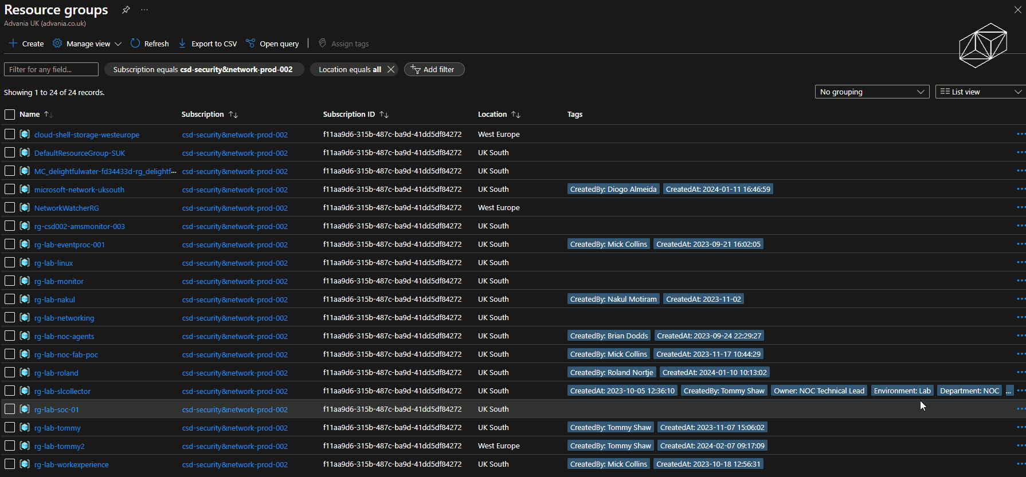This screenshot has height=477, width=1026.
Task: Open the cloud-shell-storage-westeurope resource group
Action: tap(87, 135)
